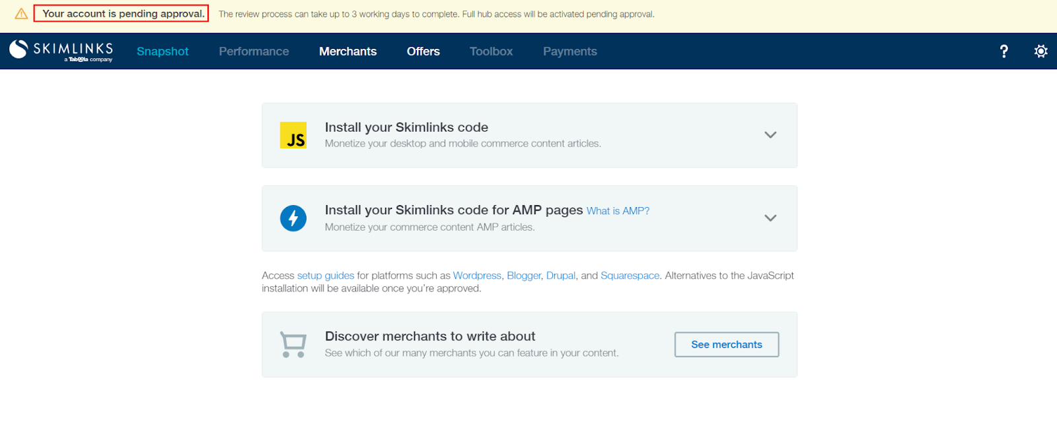Viewport: 1057px width, 447px height.
Task: Click 'Discover merchants to write about' heading
Action: (430, 336)
